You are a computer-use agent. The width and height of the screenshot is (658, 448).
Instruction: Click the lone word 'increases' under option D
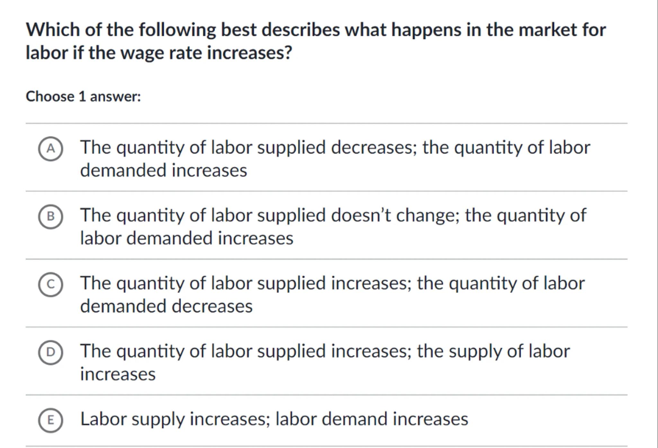118,374
